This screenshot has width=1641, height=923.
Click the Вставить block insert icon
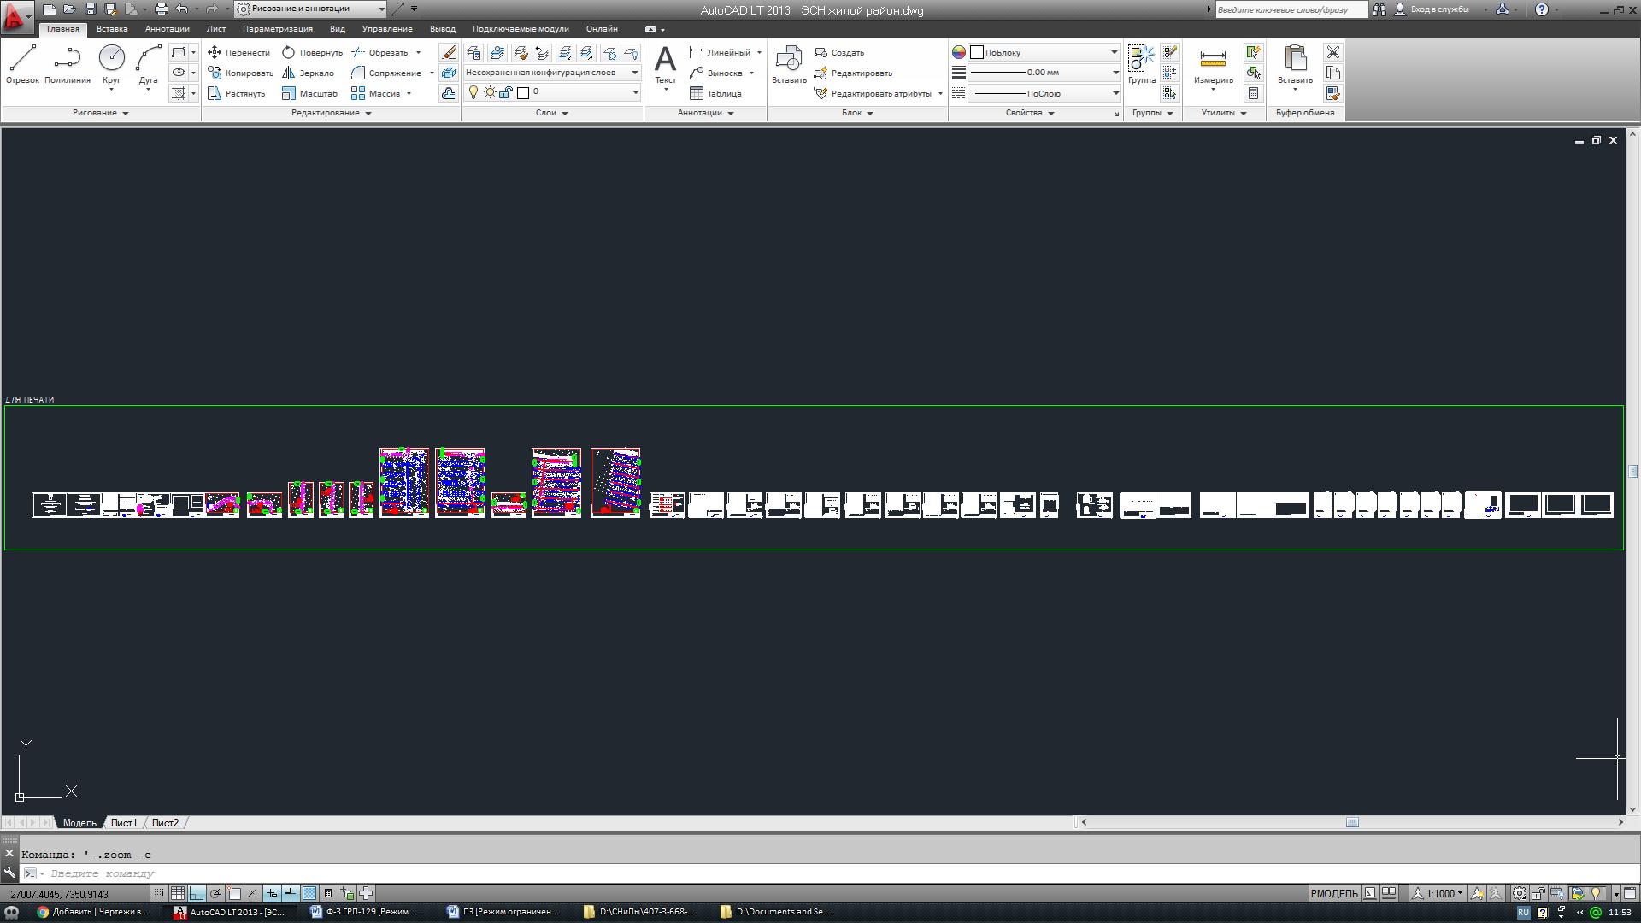(x=788, y=65)
